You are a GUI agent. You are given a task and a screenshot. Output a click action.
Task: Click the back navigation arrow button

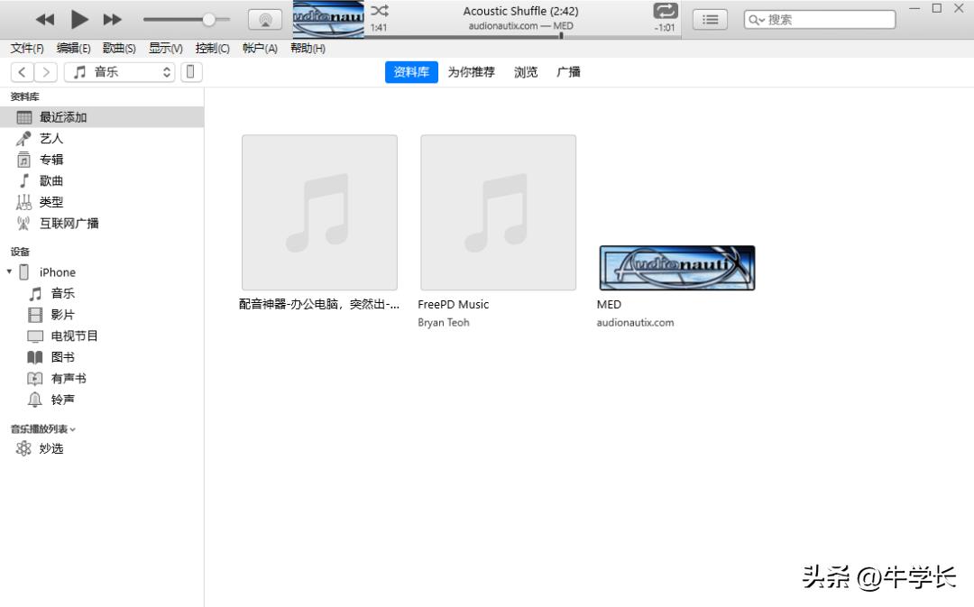point(22,72)
